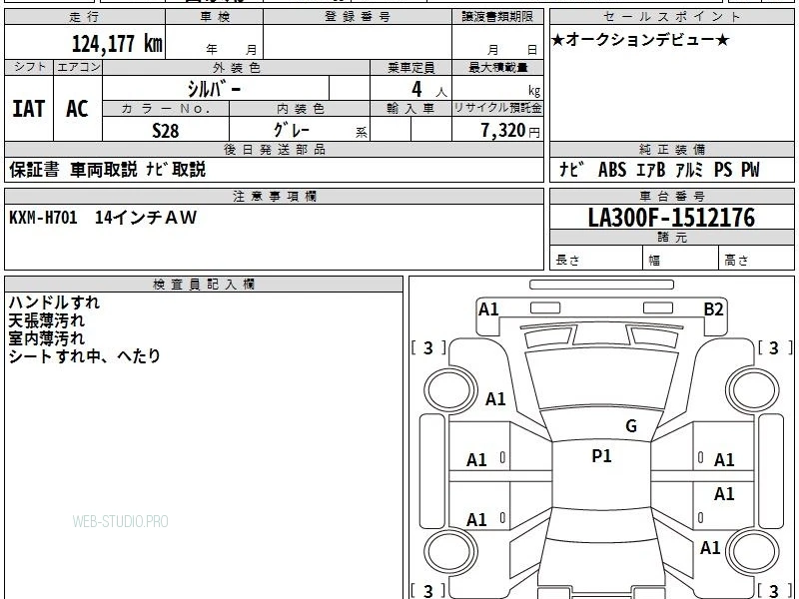Click the 車台番号 header
799x599 pixels.
671,196
